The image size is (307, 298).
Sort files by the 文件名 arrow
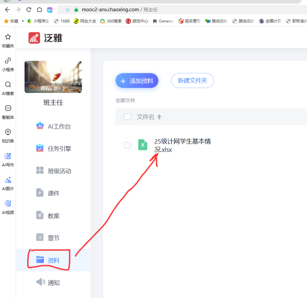pos(159,117)
